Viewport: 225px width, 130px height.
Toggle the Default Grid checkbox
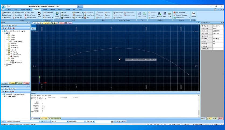click(11, 62)
